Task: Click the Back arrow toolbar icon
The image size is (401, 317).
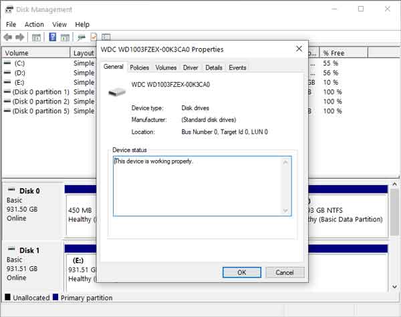Action: 8,37
